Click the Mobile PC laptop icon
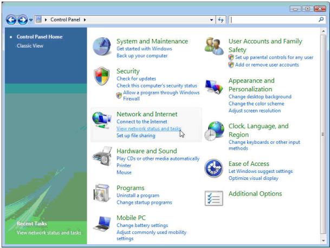This screenshot has height=248, width=330. [x=102, y=224]
